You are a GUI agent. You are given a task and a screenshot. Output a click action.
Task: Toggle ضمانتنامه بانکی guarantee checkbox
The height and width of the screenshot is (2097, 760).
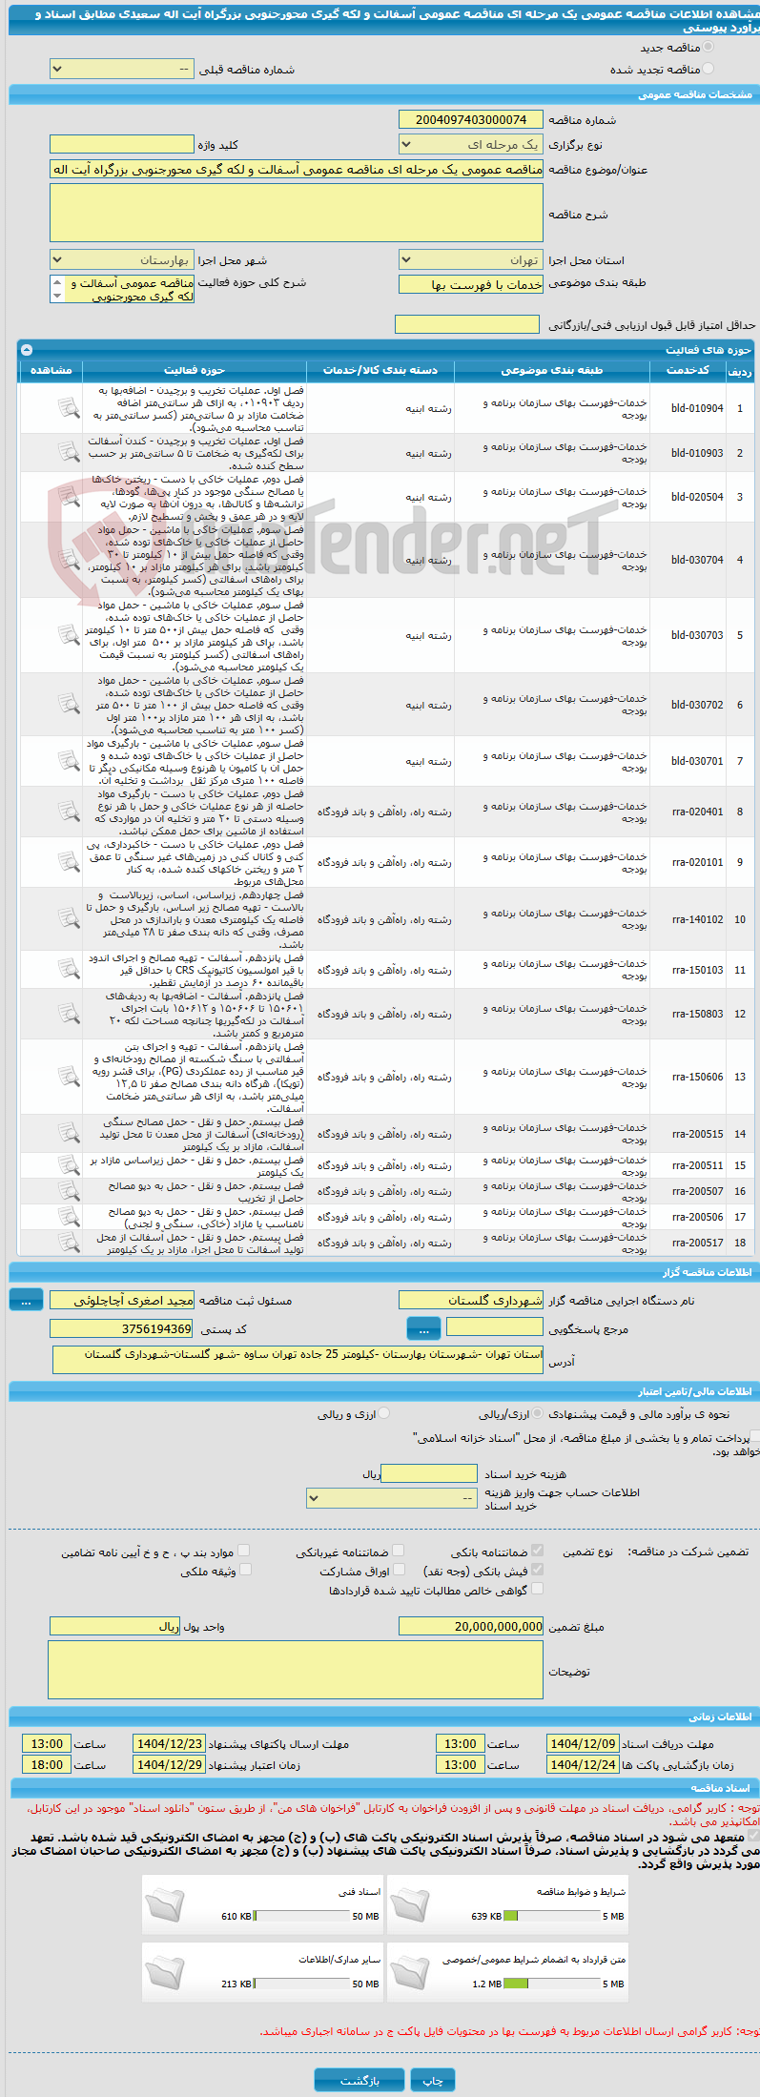pos(538,1551)
